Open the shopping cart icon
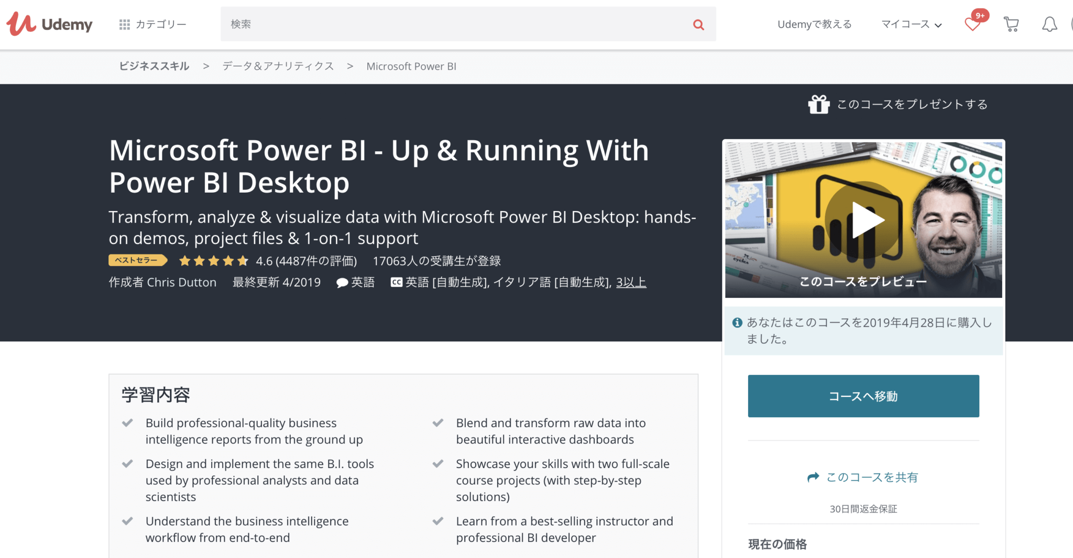Viewport: 1073px width, 558px height. pos(1011,24)
